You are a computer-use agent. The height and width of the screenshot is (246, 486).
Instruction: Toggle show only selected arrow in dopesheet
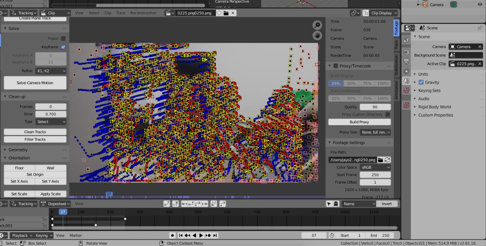click(x=329, y=204)
